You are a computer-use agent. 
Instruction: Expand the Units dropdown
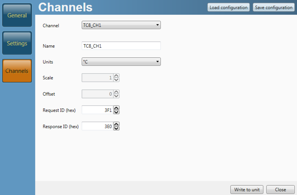[x=121, y=62]
